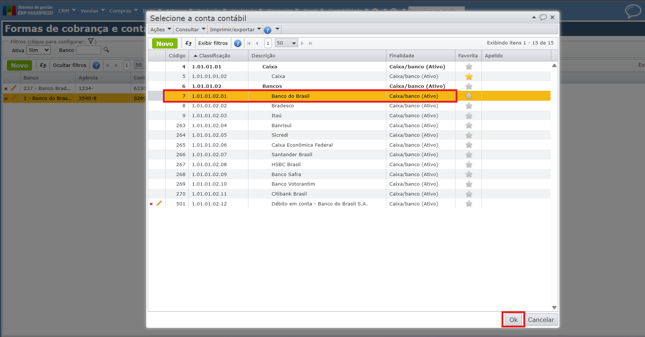Go to previous page in dialog pager
Screen dimensions: 645x337
[257, 43]
